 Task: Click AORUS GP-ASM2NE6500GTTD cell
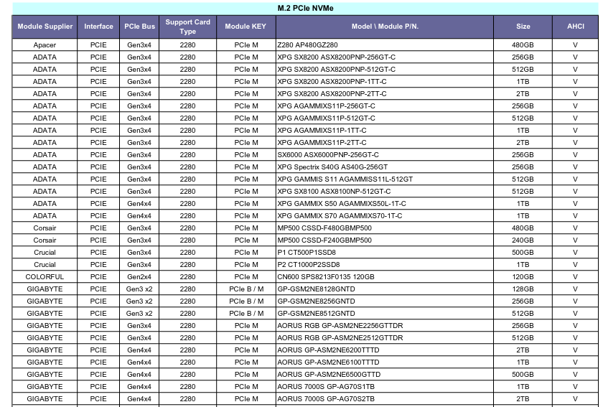click(385, 374)
